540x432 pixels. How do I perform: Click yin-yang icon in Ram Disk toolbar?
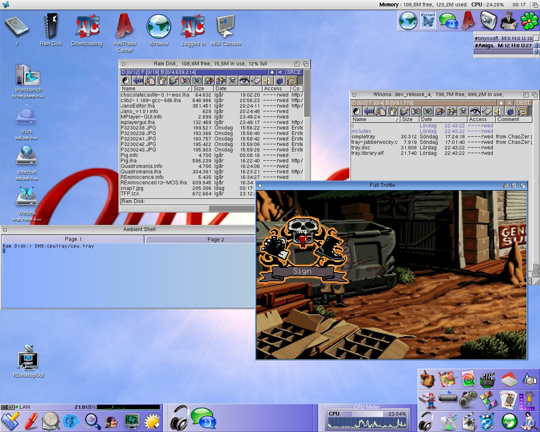(126, 81)
